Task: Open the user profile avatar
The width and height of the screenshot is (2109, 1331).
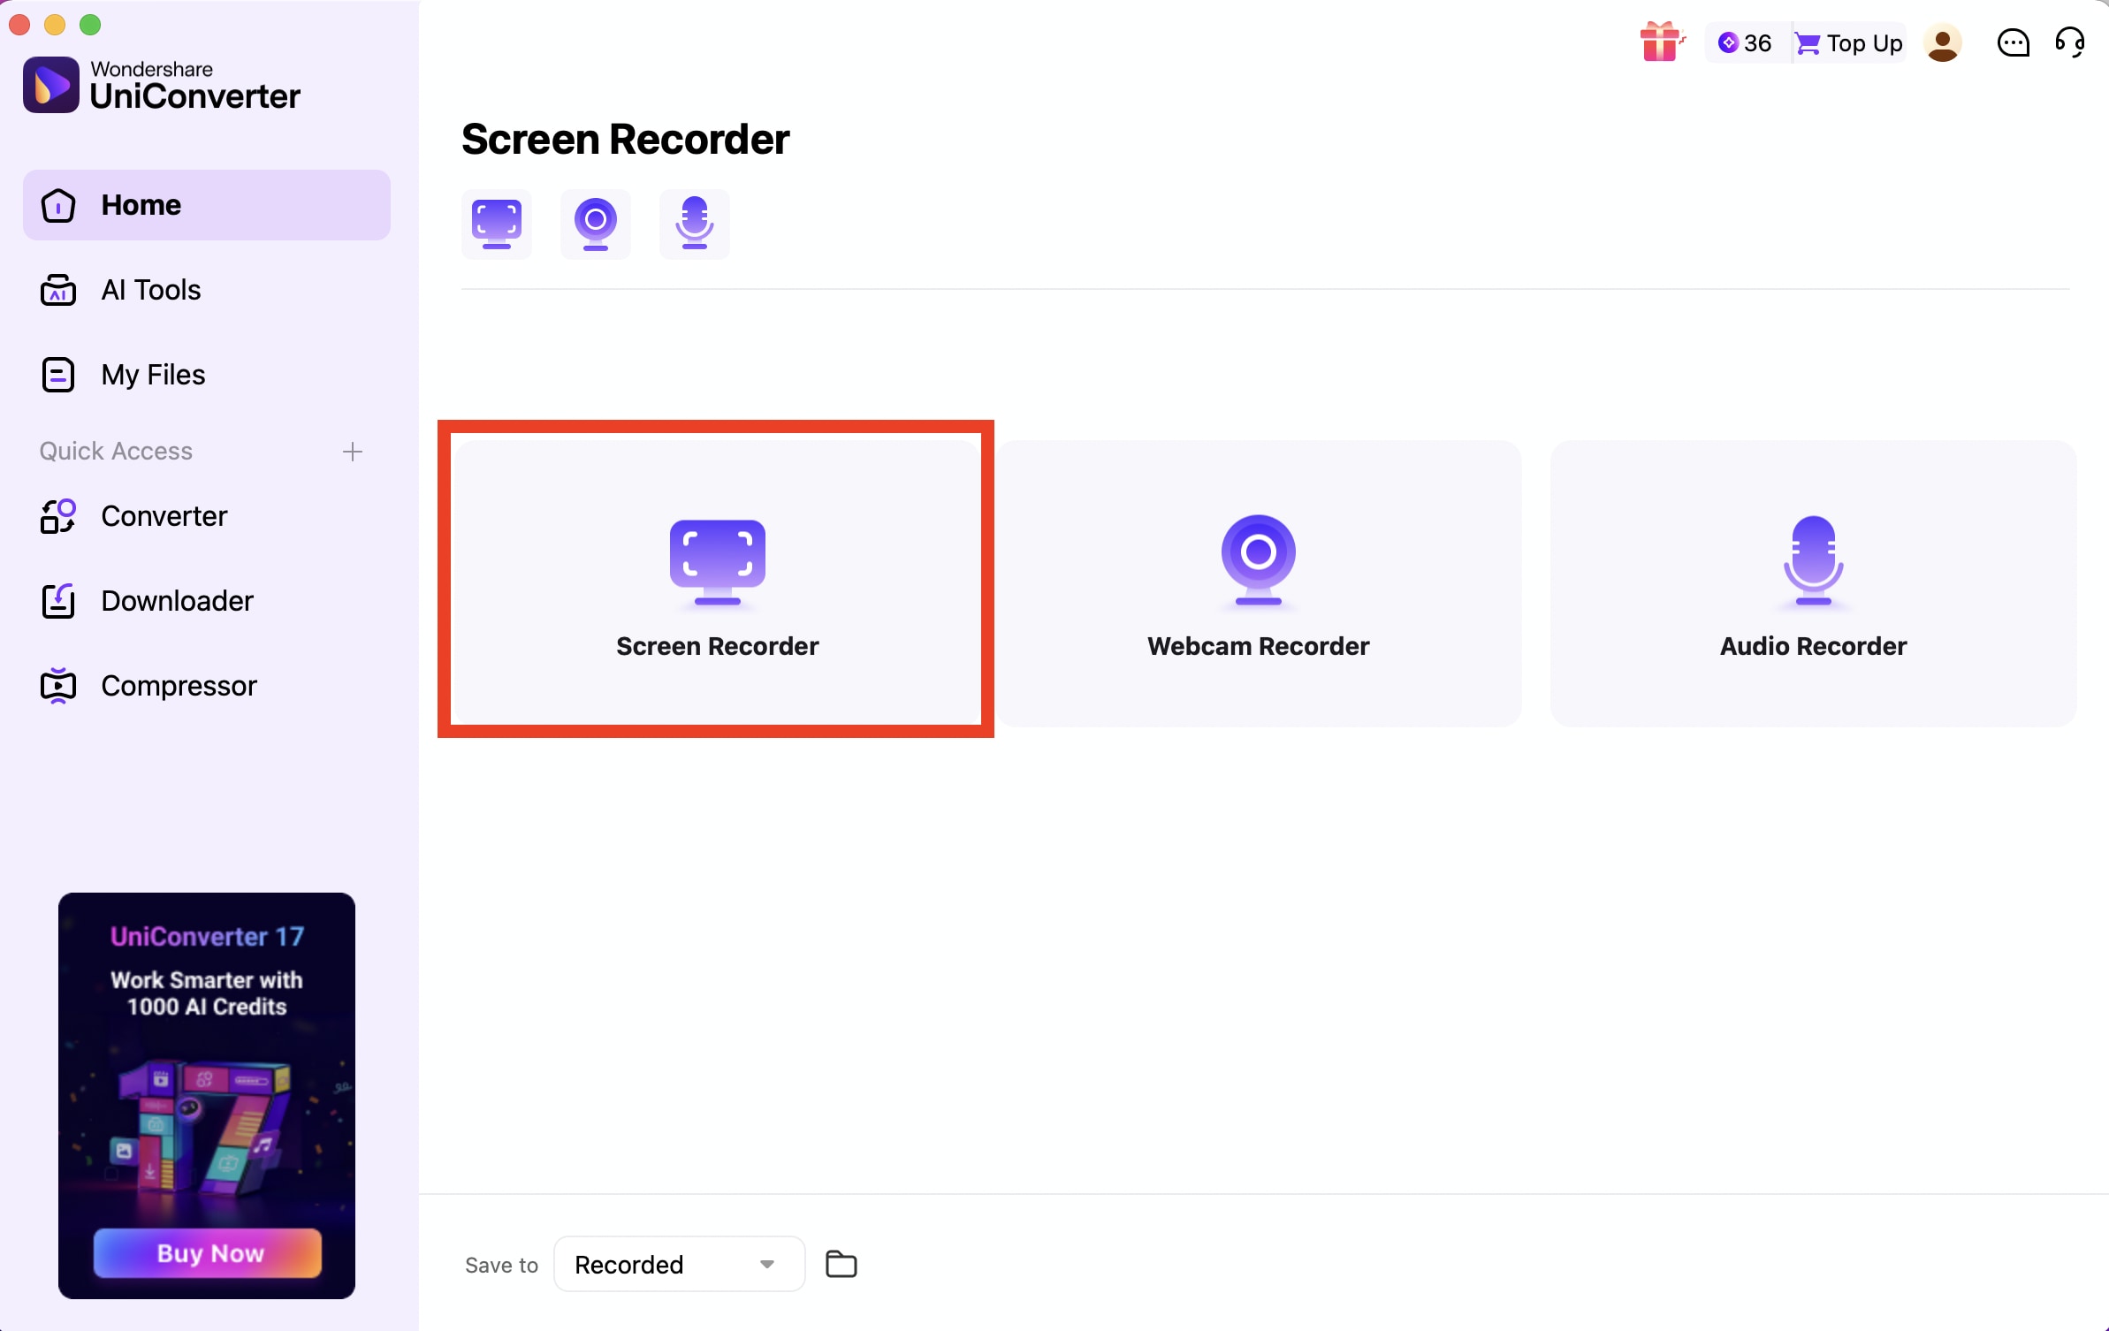Action: tap(1943, 42)
